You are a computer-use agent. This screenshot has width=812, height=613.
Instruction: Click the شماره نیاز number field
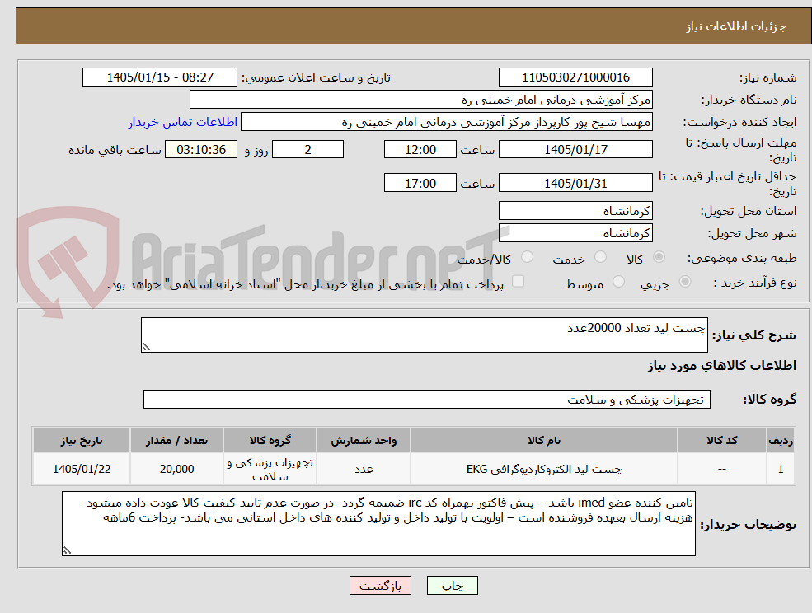(575, 77)
